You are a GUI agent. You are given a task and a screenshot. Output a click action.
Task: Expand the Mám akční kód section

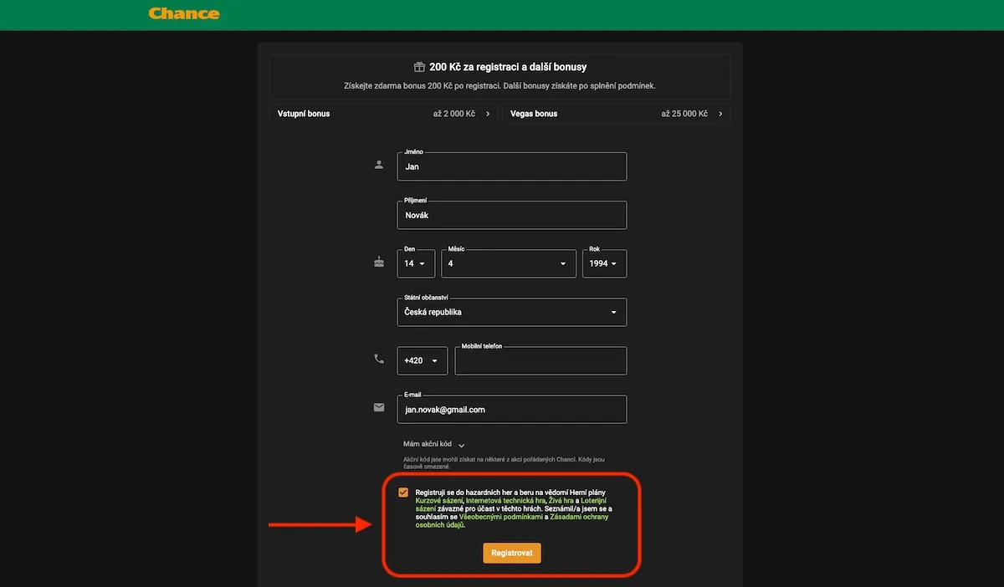tap(433, 444)
